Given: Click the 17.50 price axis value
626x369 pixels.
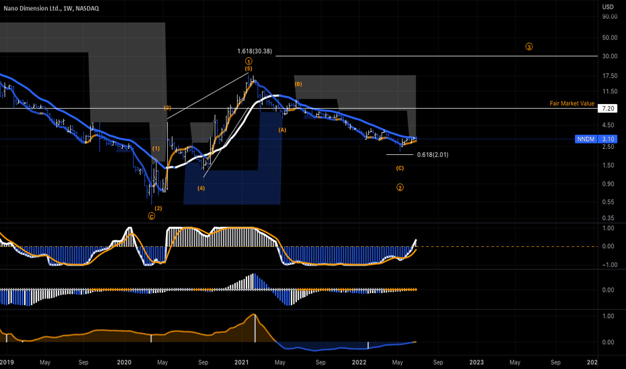Looking at the screenshot, I should coord(610,76).
